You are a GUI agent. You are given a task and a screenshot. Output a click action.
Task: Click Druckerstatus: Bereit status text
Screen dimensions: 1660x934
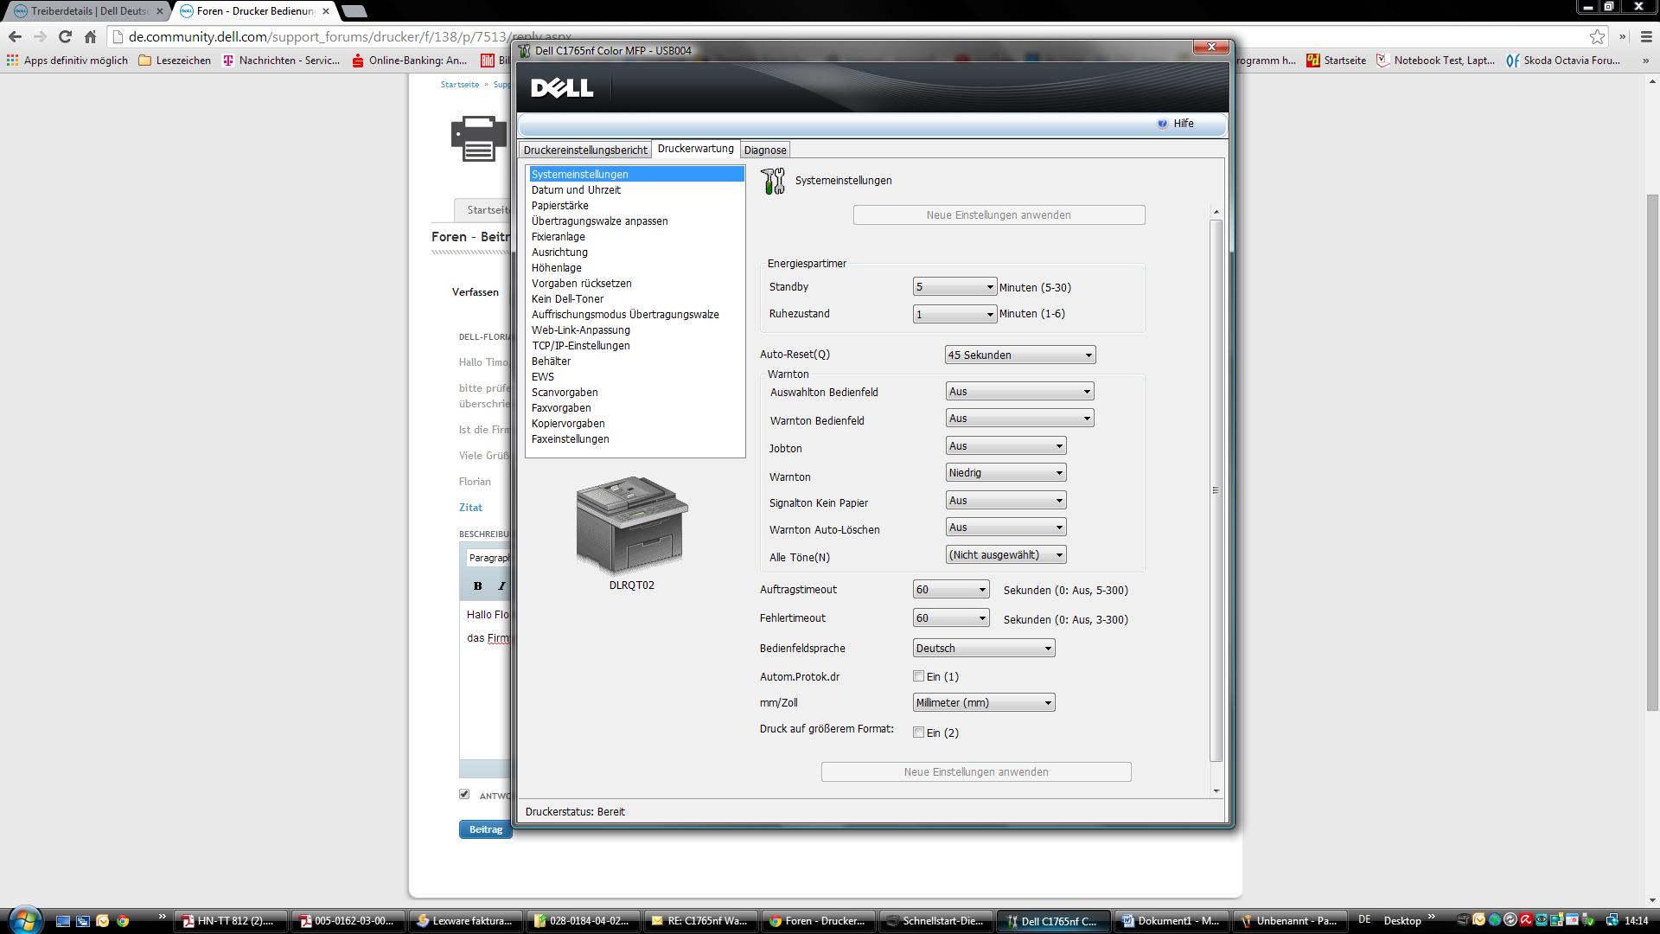tap(575, 812)
